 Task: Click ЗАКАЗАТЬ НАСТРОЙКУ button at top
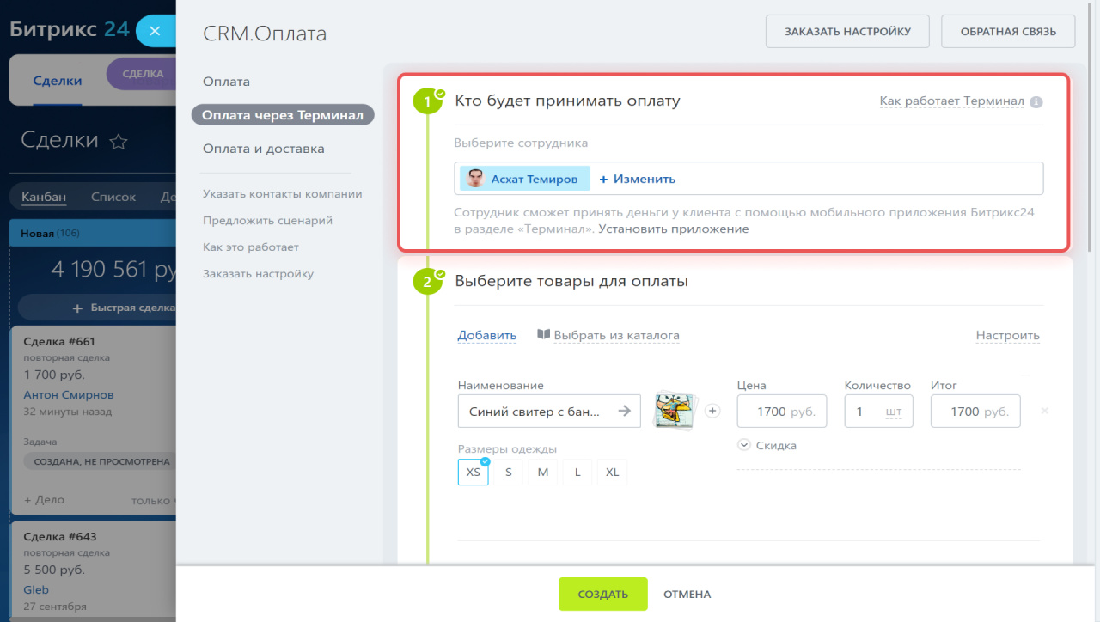(x=847, y=31)
